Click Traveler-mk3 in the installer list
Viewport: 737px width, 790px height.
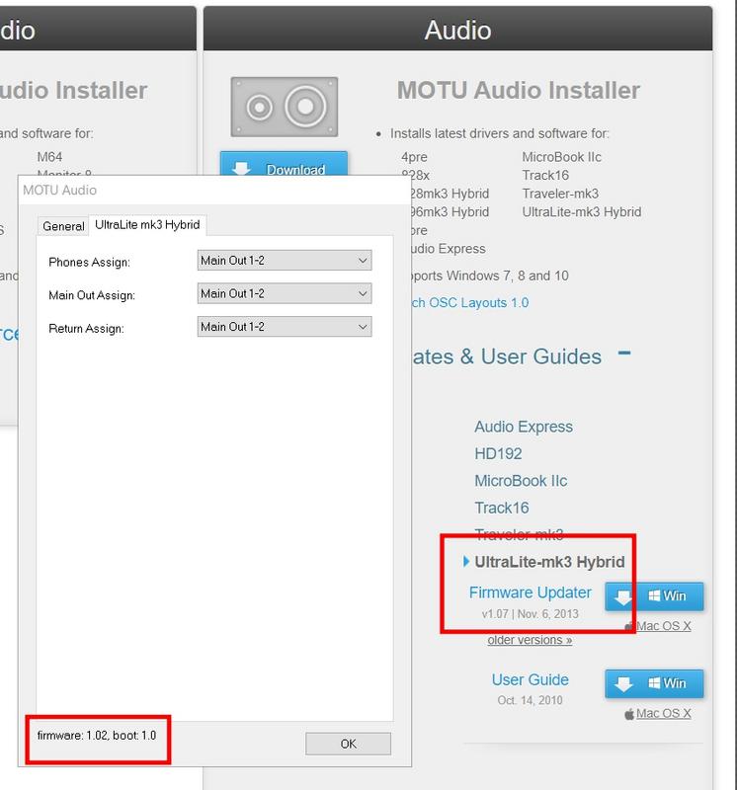(560, 194)
